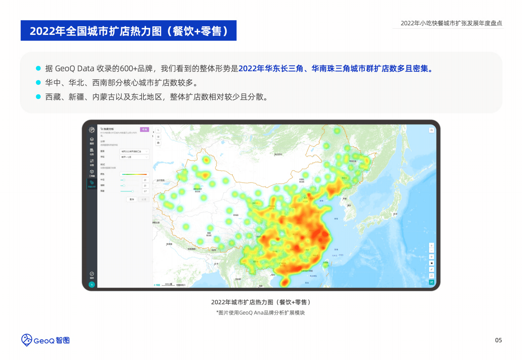Click bullet text "华中、华北、西南部分核心城市扩店数较多。"
The height and width of the screenshot is (360, 522).
click(123, 83)
